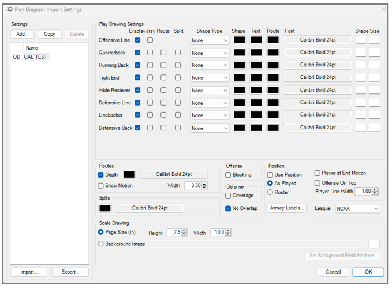Choose the Background Image scale option
Screen dimensions: 392x292
pos(101,244)
